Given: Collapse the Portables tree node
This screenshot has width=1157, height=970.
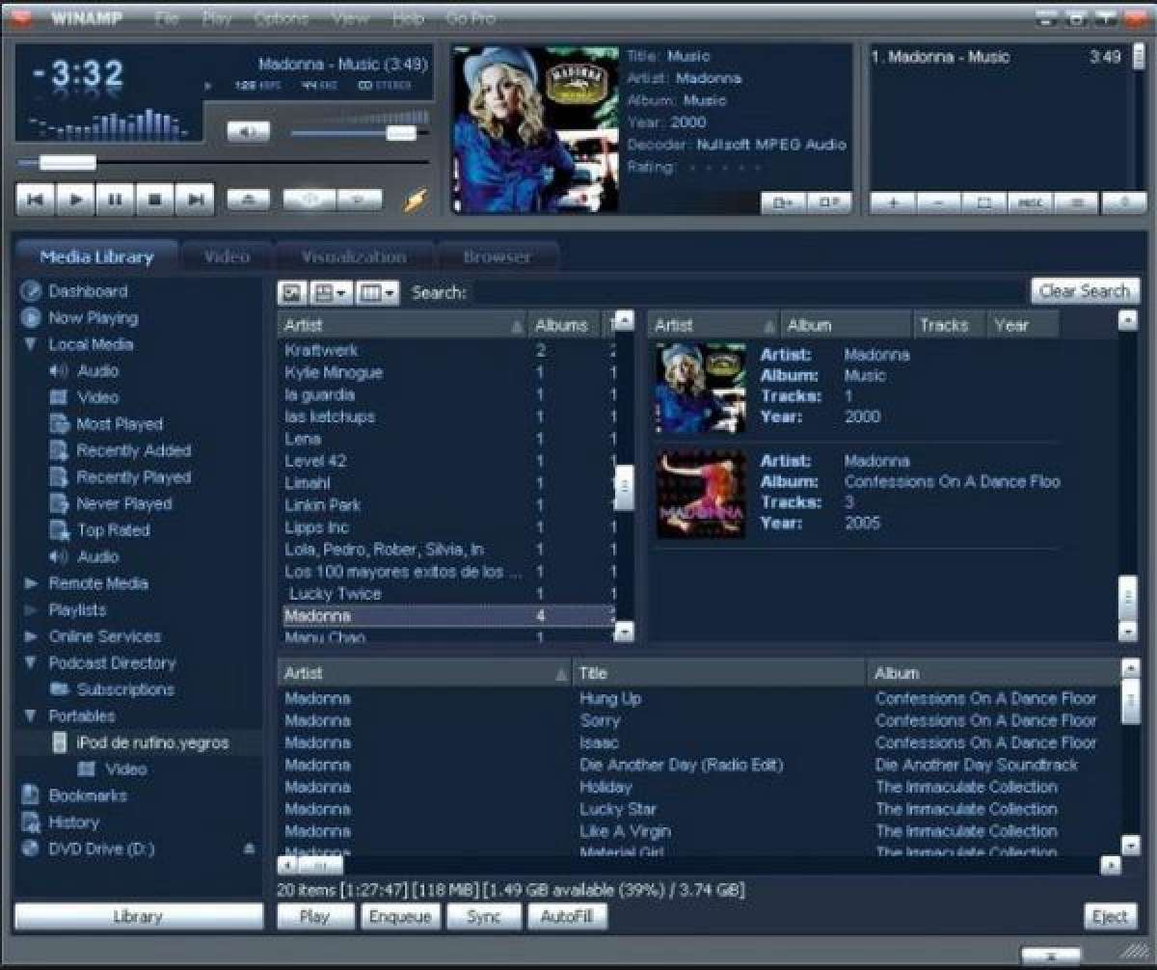Looking at the screenshot, I should point(31,716).
